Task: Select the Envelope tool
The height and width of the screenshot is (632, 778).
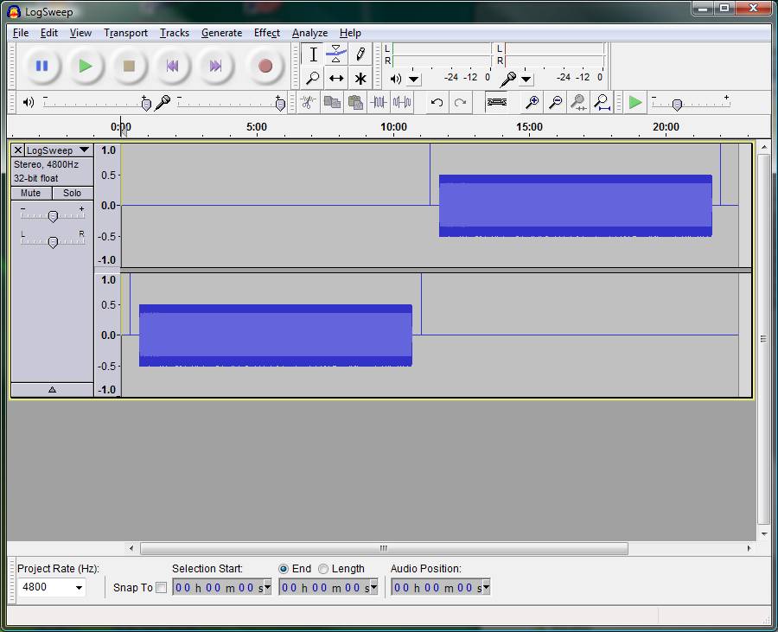Action: click(336, 54)
